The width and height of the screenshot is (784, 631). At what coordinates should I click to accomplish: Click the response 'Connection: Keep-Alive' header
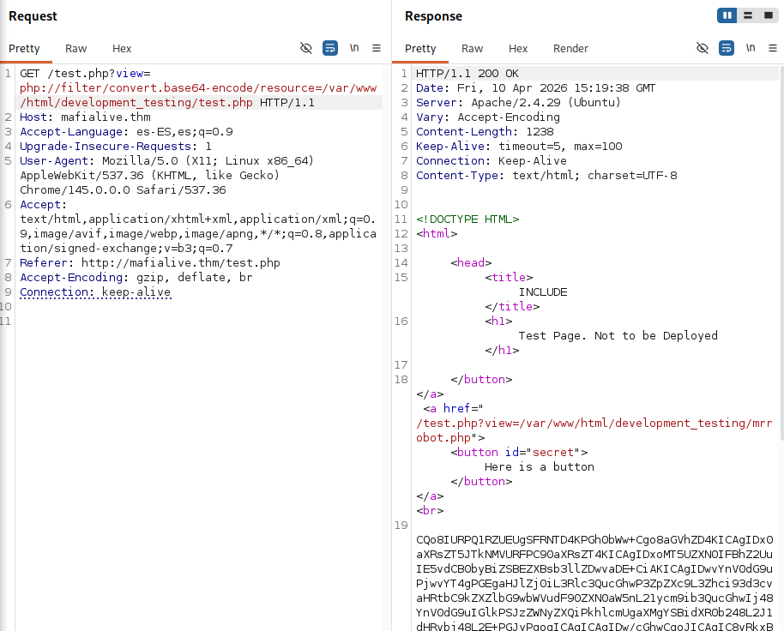492,160
